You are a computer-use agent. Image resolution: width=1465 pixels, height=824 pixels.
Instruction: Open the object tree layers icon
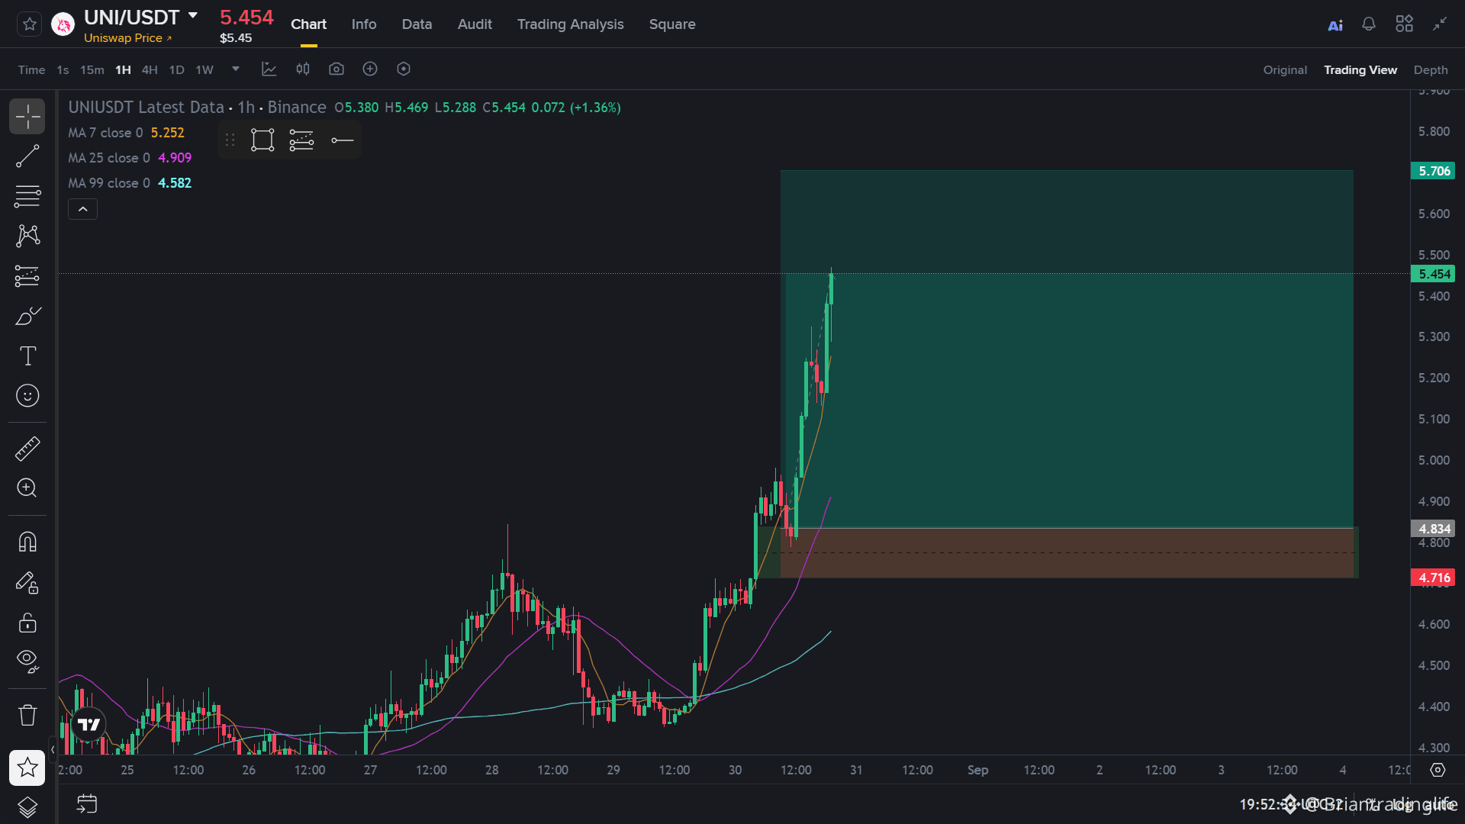pos(27,807)
